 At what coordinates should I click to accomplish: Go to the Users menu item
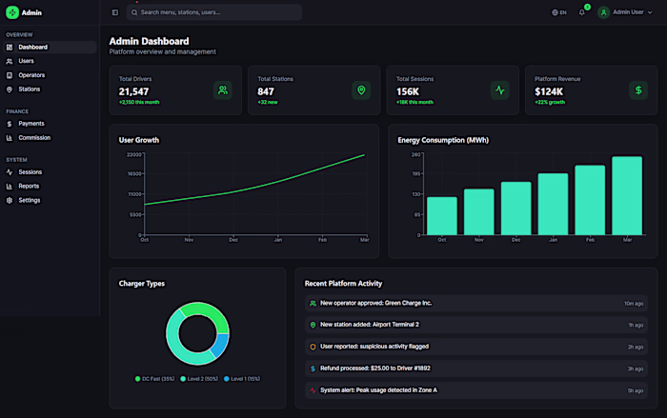[51, 61]
